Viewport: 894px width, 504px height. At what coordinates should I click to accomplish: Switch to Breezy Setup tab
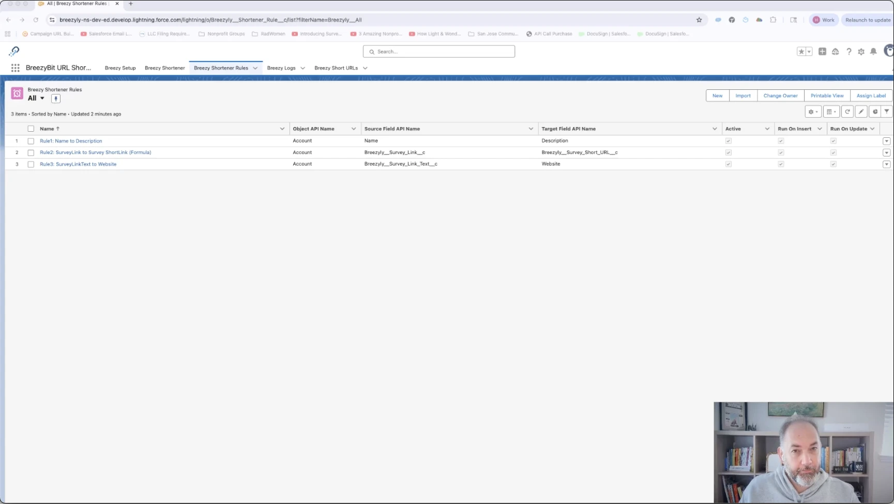tap(120, 68)
